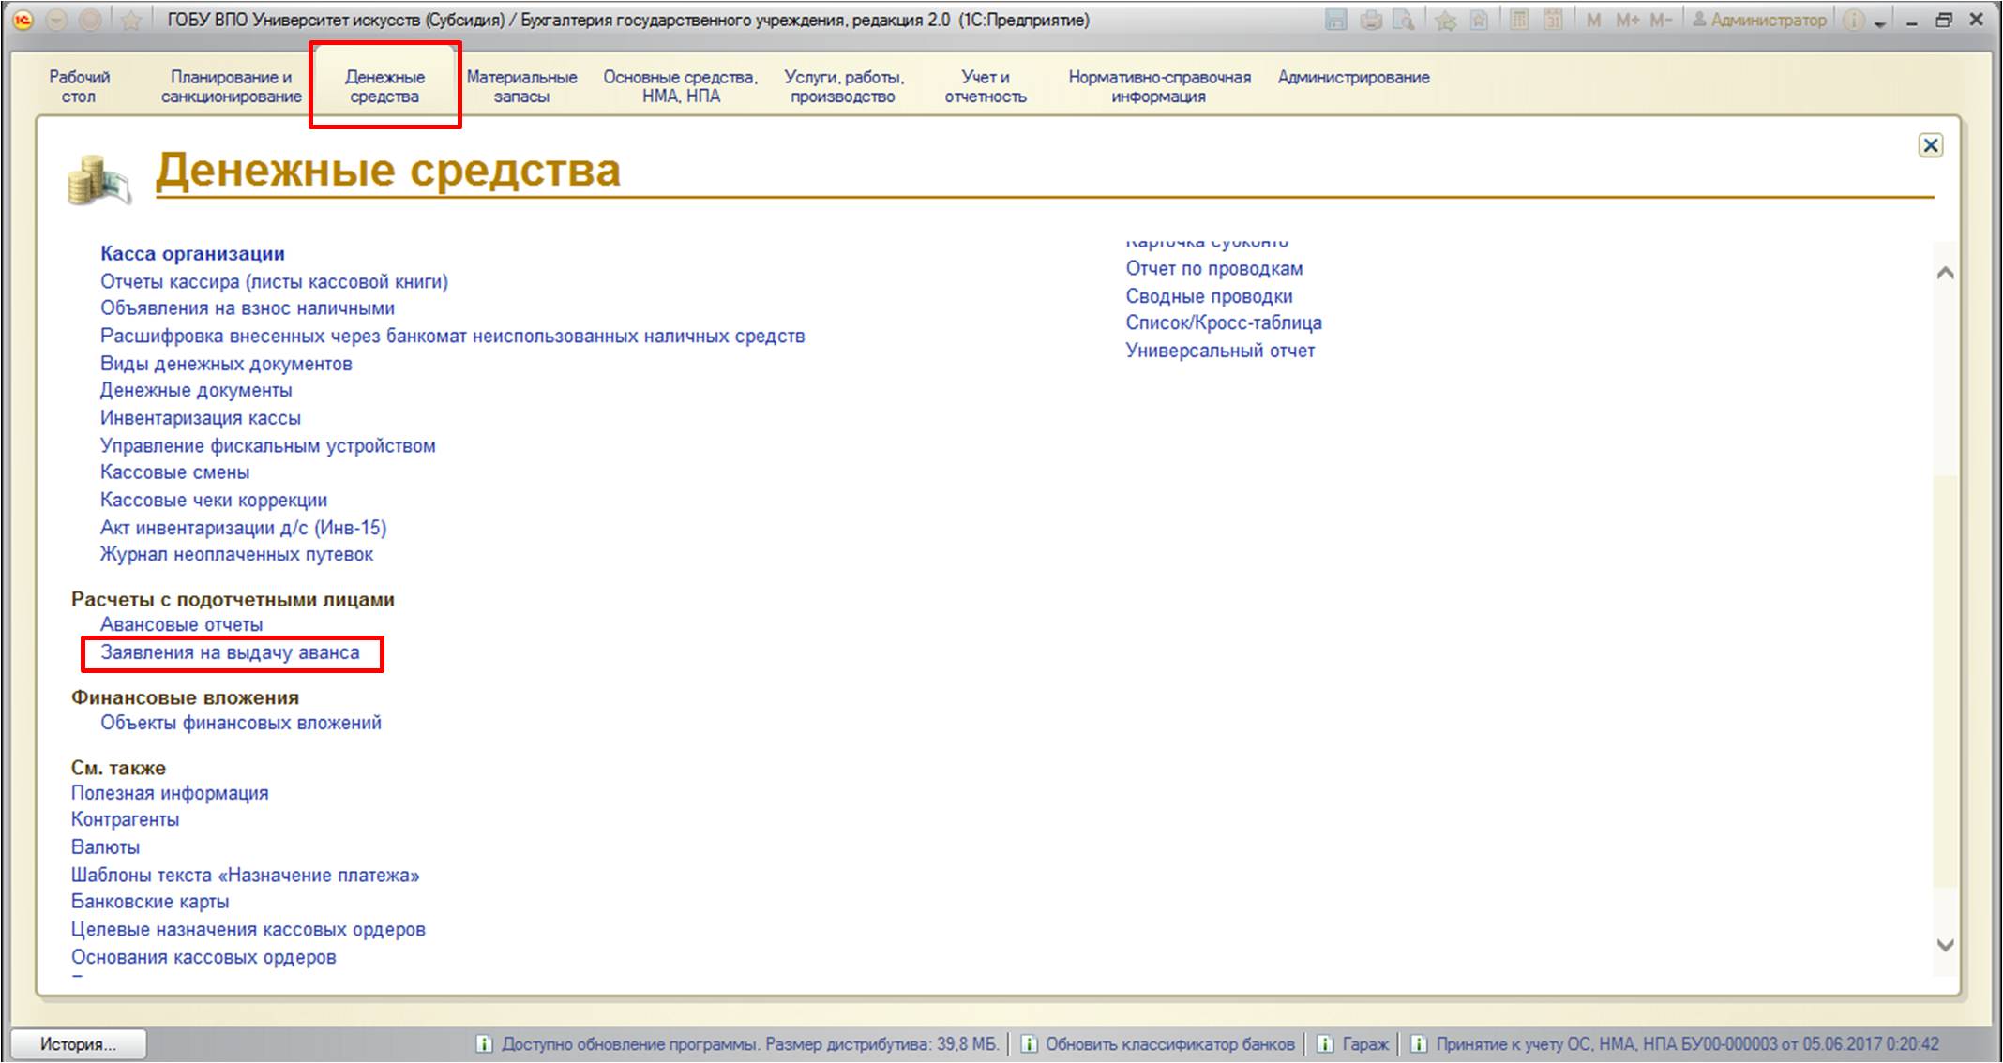The width and height of the screenshot is (2003, 1063).
Task: Open Авансовые отчеты link
Action: pyautogui.click(x=182, y=624)
